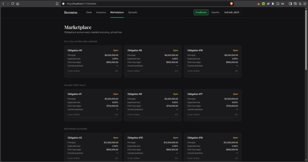This screenshot has height=162, width=308.
Task: Open the browser hamburger main menu
Action: pyautogui.click(x=305, y=4)
